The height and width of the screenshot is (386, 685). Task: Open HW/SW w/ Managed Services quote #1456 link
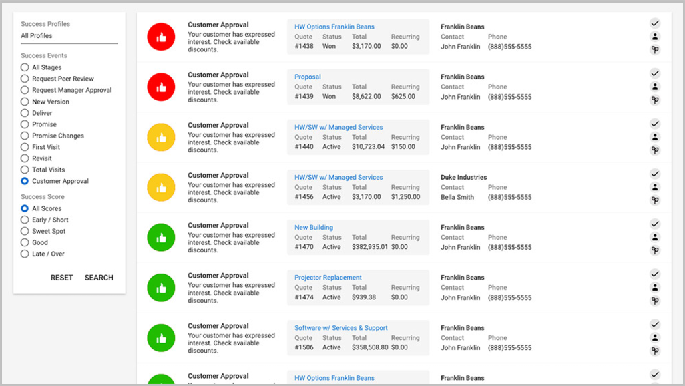point(338,177)
